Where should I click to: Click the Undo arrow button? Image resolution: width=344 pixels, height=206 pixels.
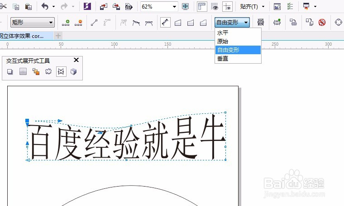click(45, 7)
